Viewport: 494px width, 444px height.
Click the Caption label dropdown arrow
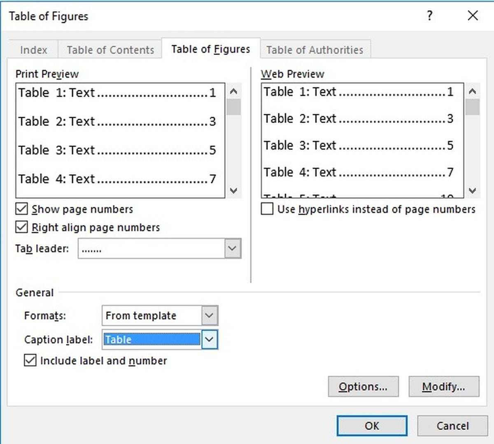click(209, 339)
